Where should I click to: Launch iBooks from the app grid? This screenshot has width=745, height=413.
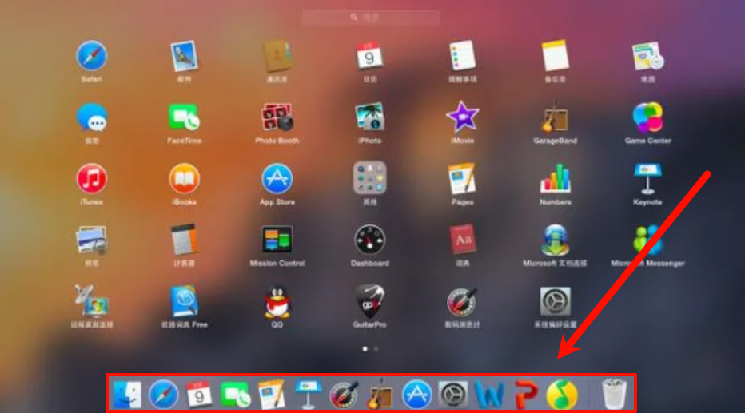point(185,179)
